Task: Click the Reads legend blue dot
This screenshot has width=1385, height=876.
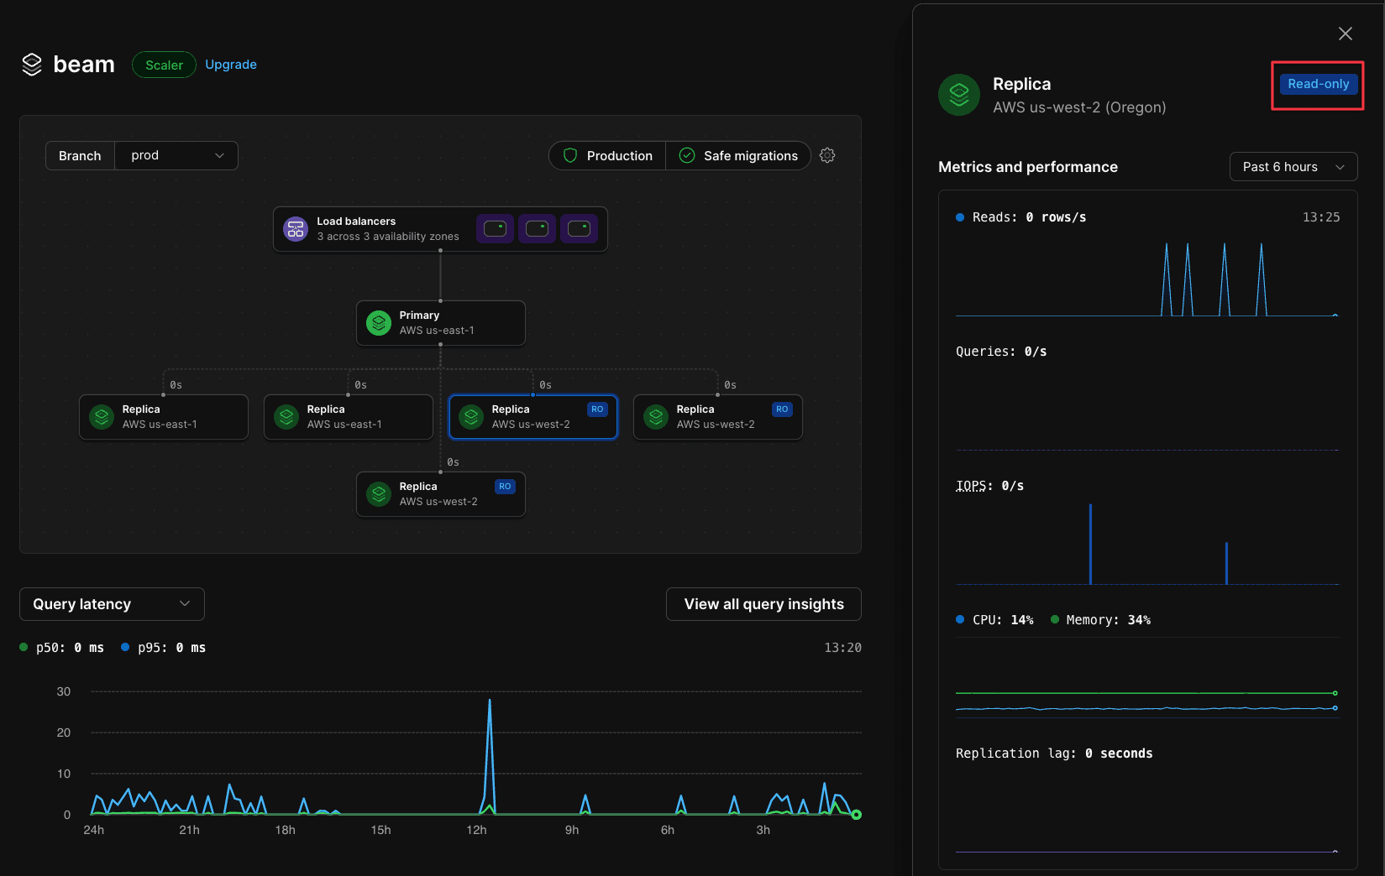Action: [x=960, y=217]
